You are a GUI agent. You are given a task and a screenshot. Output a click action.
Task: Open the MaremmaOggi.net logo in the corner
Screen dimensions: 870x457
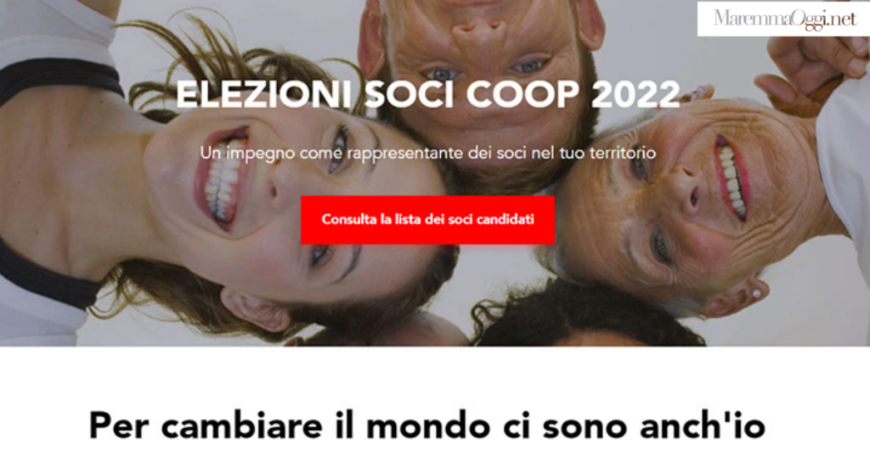pyautogui.click(x=783, y=19)
